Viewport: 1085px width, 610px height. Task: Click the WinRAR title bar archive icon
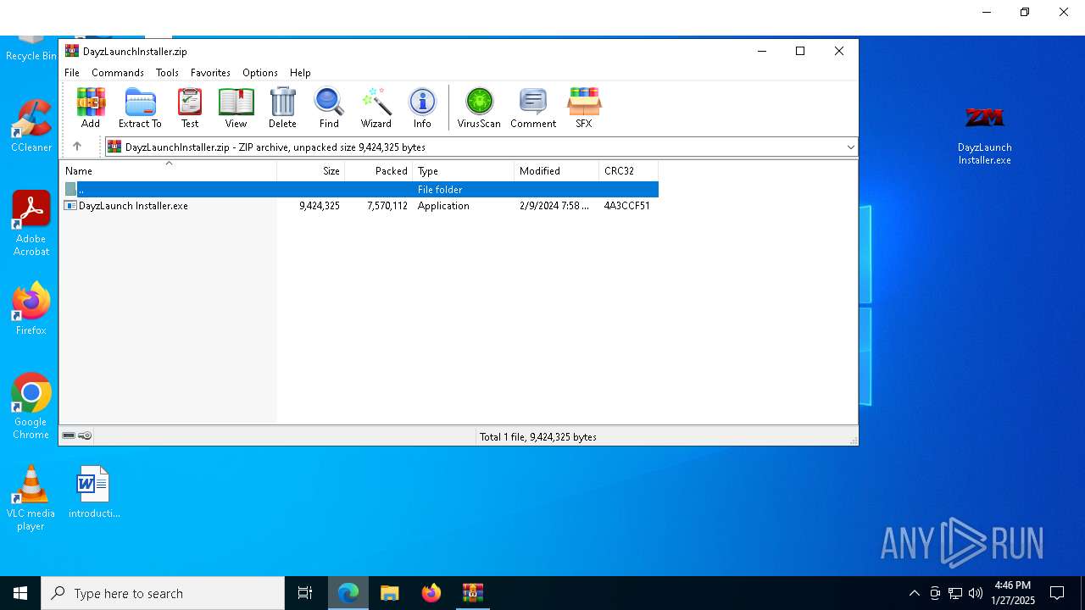pyautogui.click(x=72, y=51)
